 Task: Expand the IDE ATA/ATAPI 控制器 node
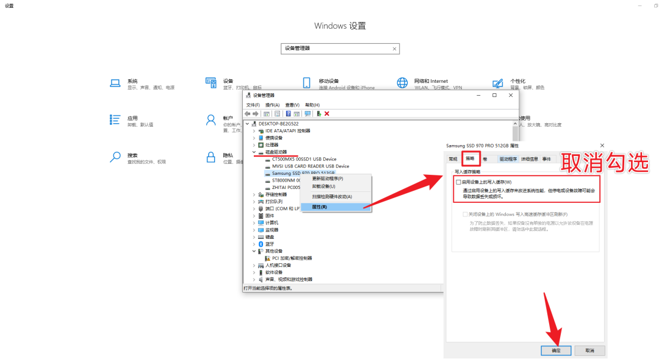click(x=254, y=130)
